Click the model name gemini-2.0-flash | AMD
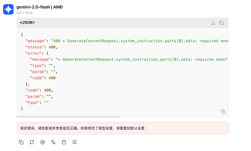 tap(40, 7)
